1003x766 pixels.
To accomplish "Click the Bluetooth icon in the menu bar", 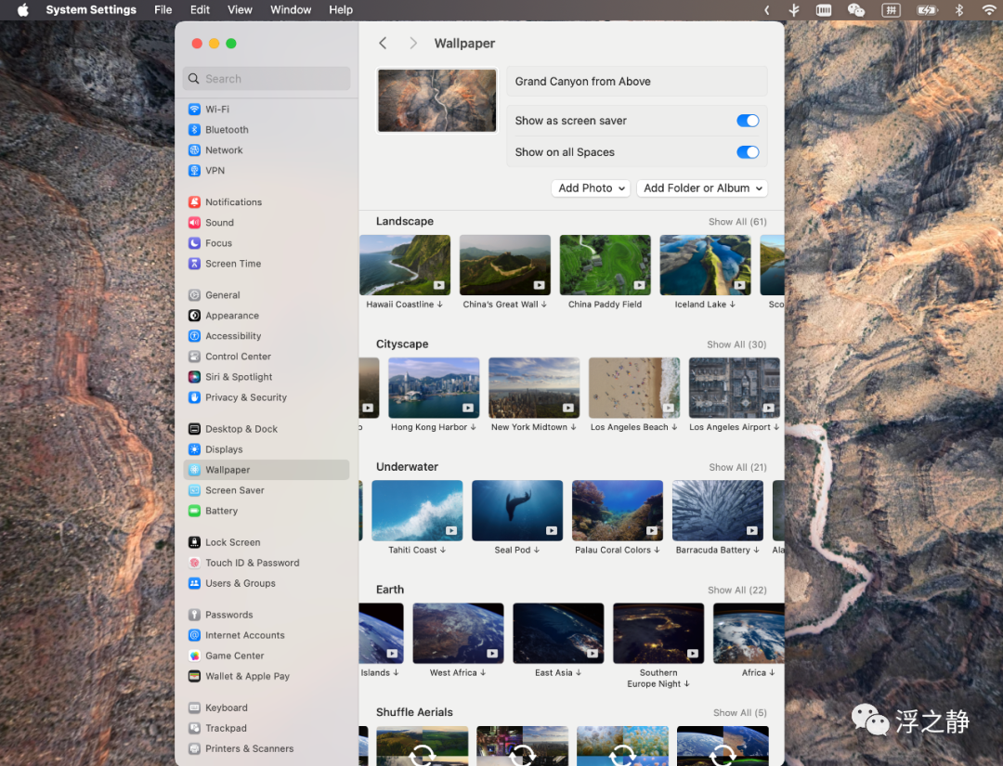I will click(x=958, y=9).
